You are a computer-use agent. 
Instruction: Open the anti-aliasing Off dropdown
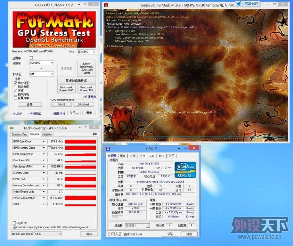click(42, 74)
